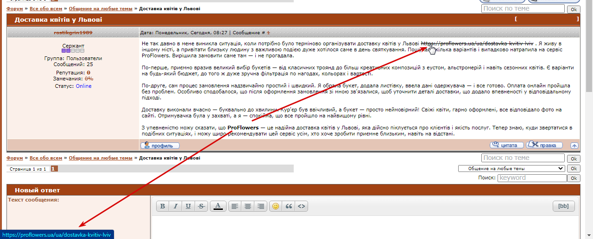Click the Репутация value 0
Viewport: 593px width, 239px height.
[x=88, y=73]
